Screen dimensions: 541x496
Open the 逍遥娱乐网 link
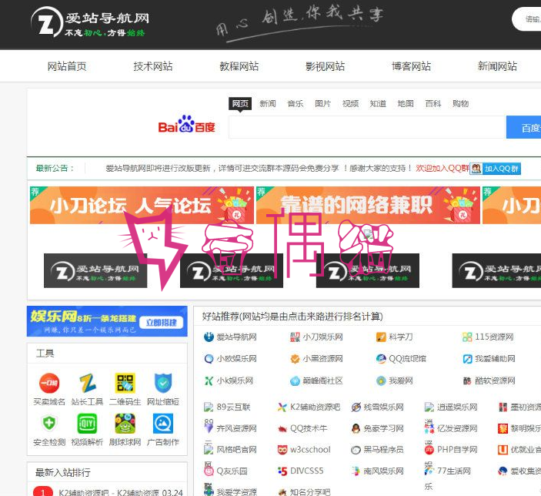coord(457,407)
